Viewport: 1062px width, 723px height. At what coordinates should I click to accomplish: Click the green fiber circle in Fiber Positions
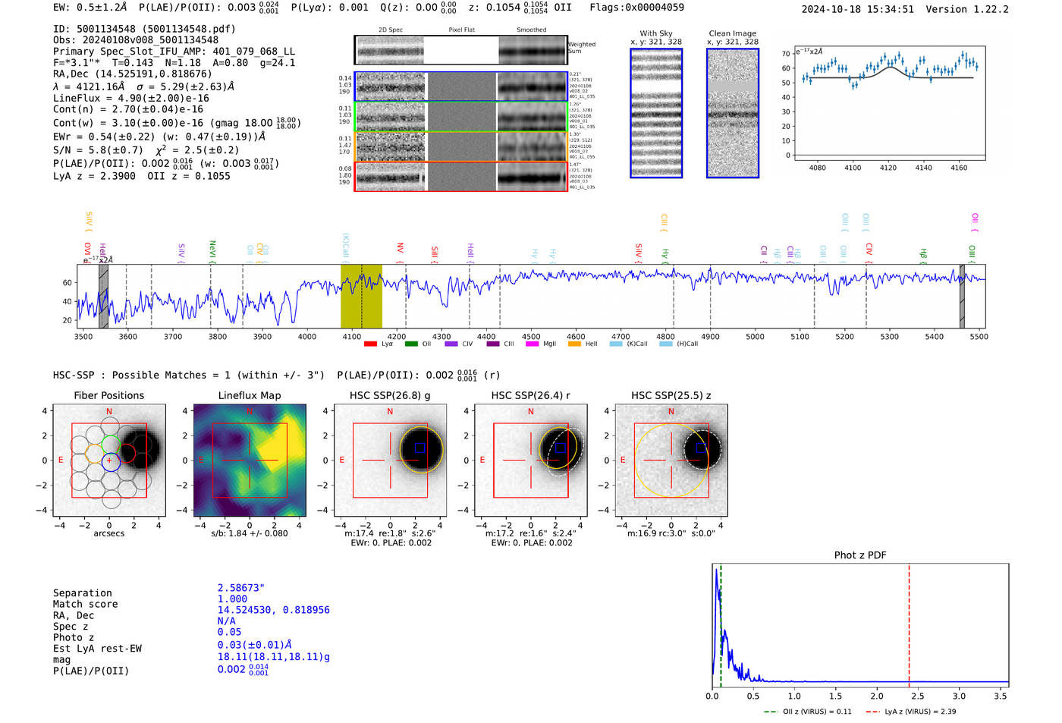tap(111, 445)
